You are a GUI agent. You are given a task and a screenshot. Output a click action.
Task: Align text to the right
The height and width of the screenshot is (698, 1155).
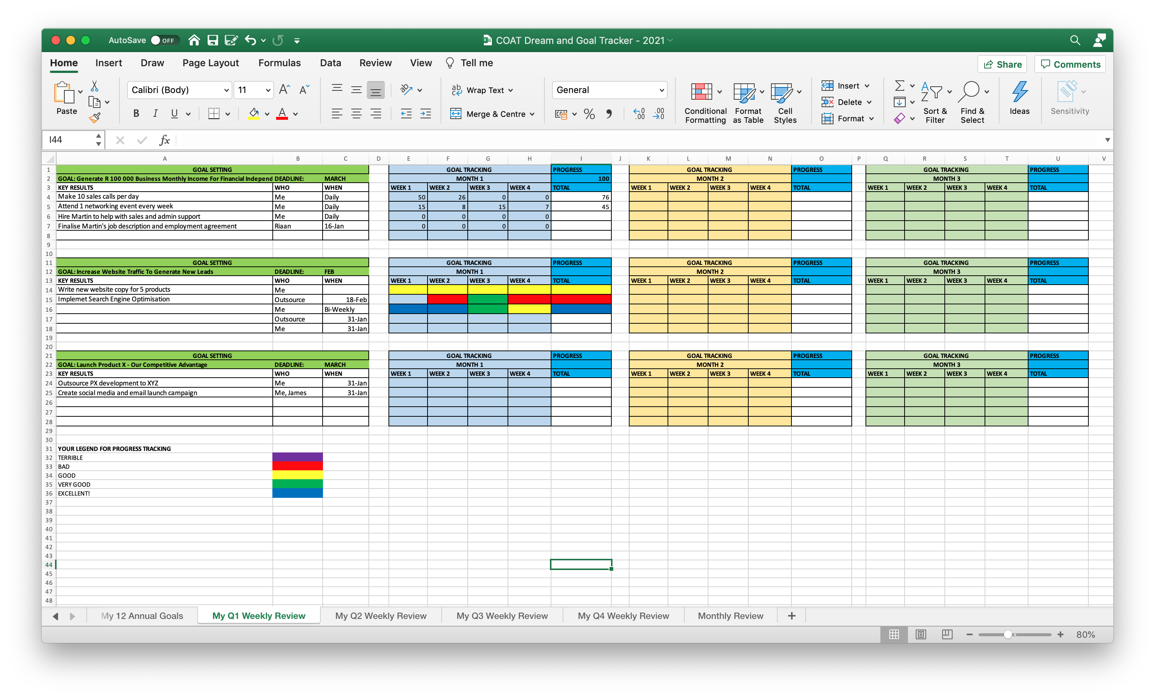tap(376, 113)
